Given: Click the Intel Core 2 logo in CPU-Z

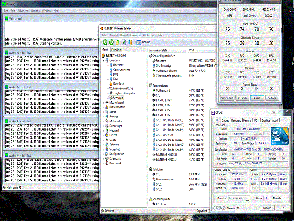Looking at the screenshot, I should pyautogui.click(x=279, y=136).
